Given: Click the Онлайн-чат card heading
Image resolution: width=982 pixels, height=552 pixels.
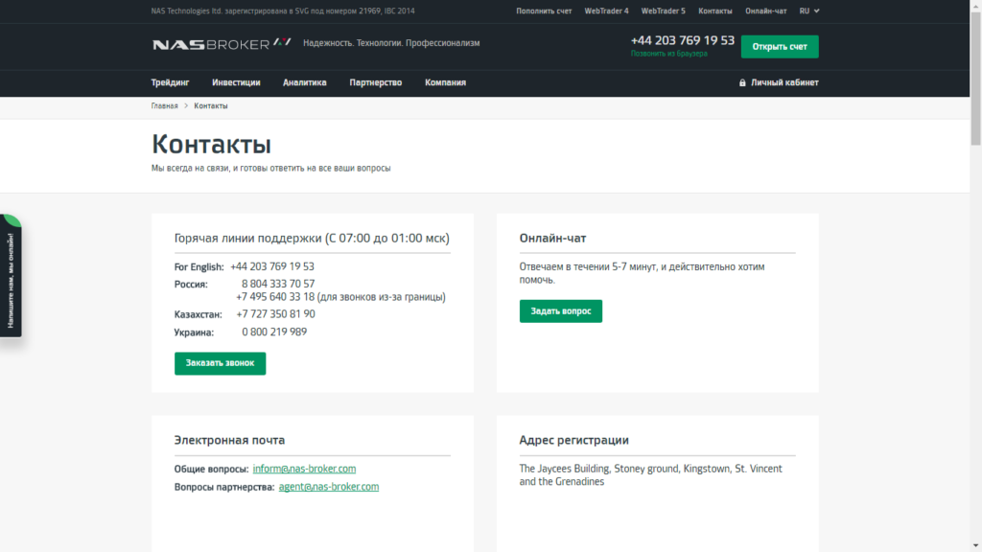Looking at the screenshot, I should 552,239.
